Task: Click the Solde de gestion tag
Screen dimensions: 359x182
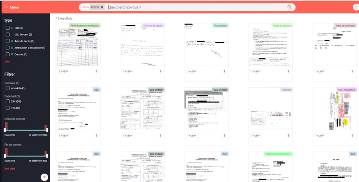Action: pyautogui.click(x=282, y=26)
